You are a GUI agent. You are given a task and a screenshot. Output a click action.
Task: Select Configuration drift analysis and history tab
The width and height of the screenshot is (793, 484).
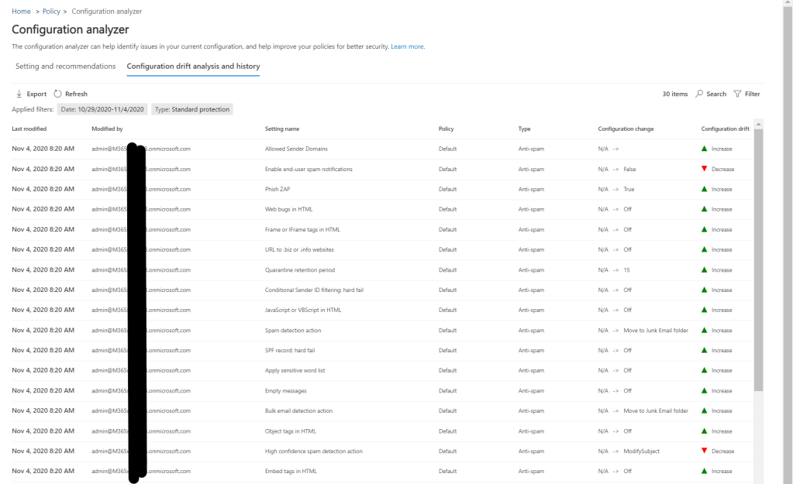(193, 66)
